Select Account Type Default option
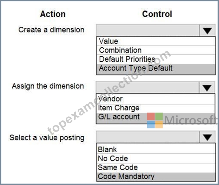This screenshot has width=219, height=185. [x=156, y=69]
